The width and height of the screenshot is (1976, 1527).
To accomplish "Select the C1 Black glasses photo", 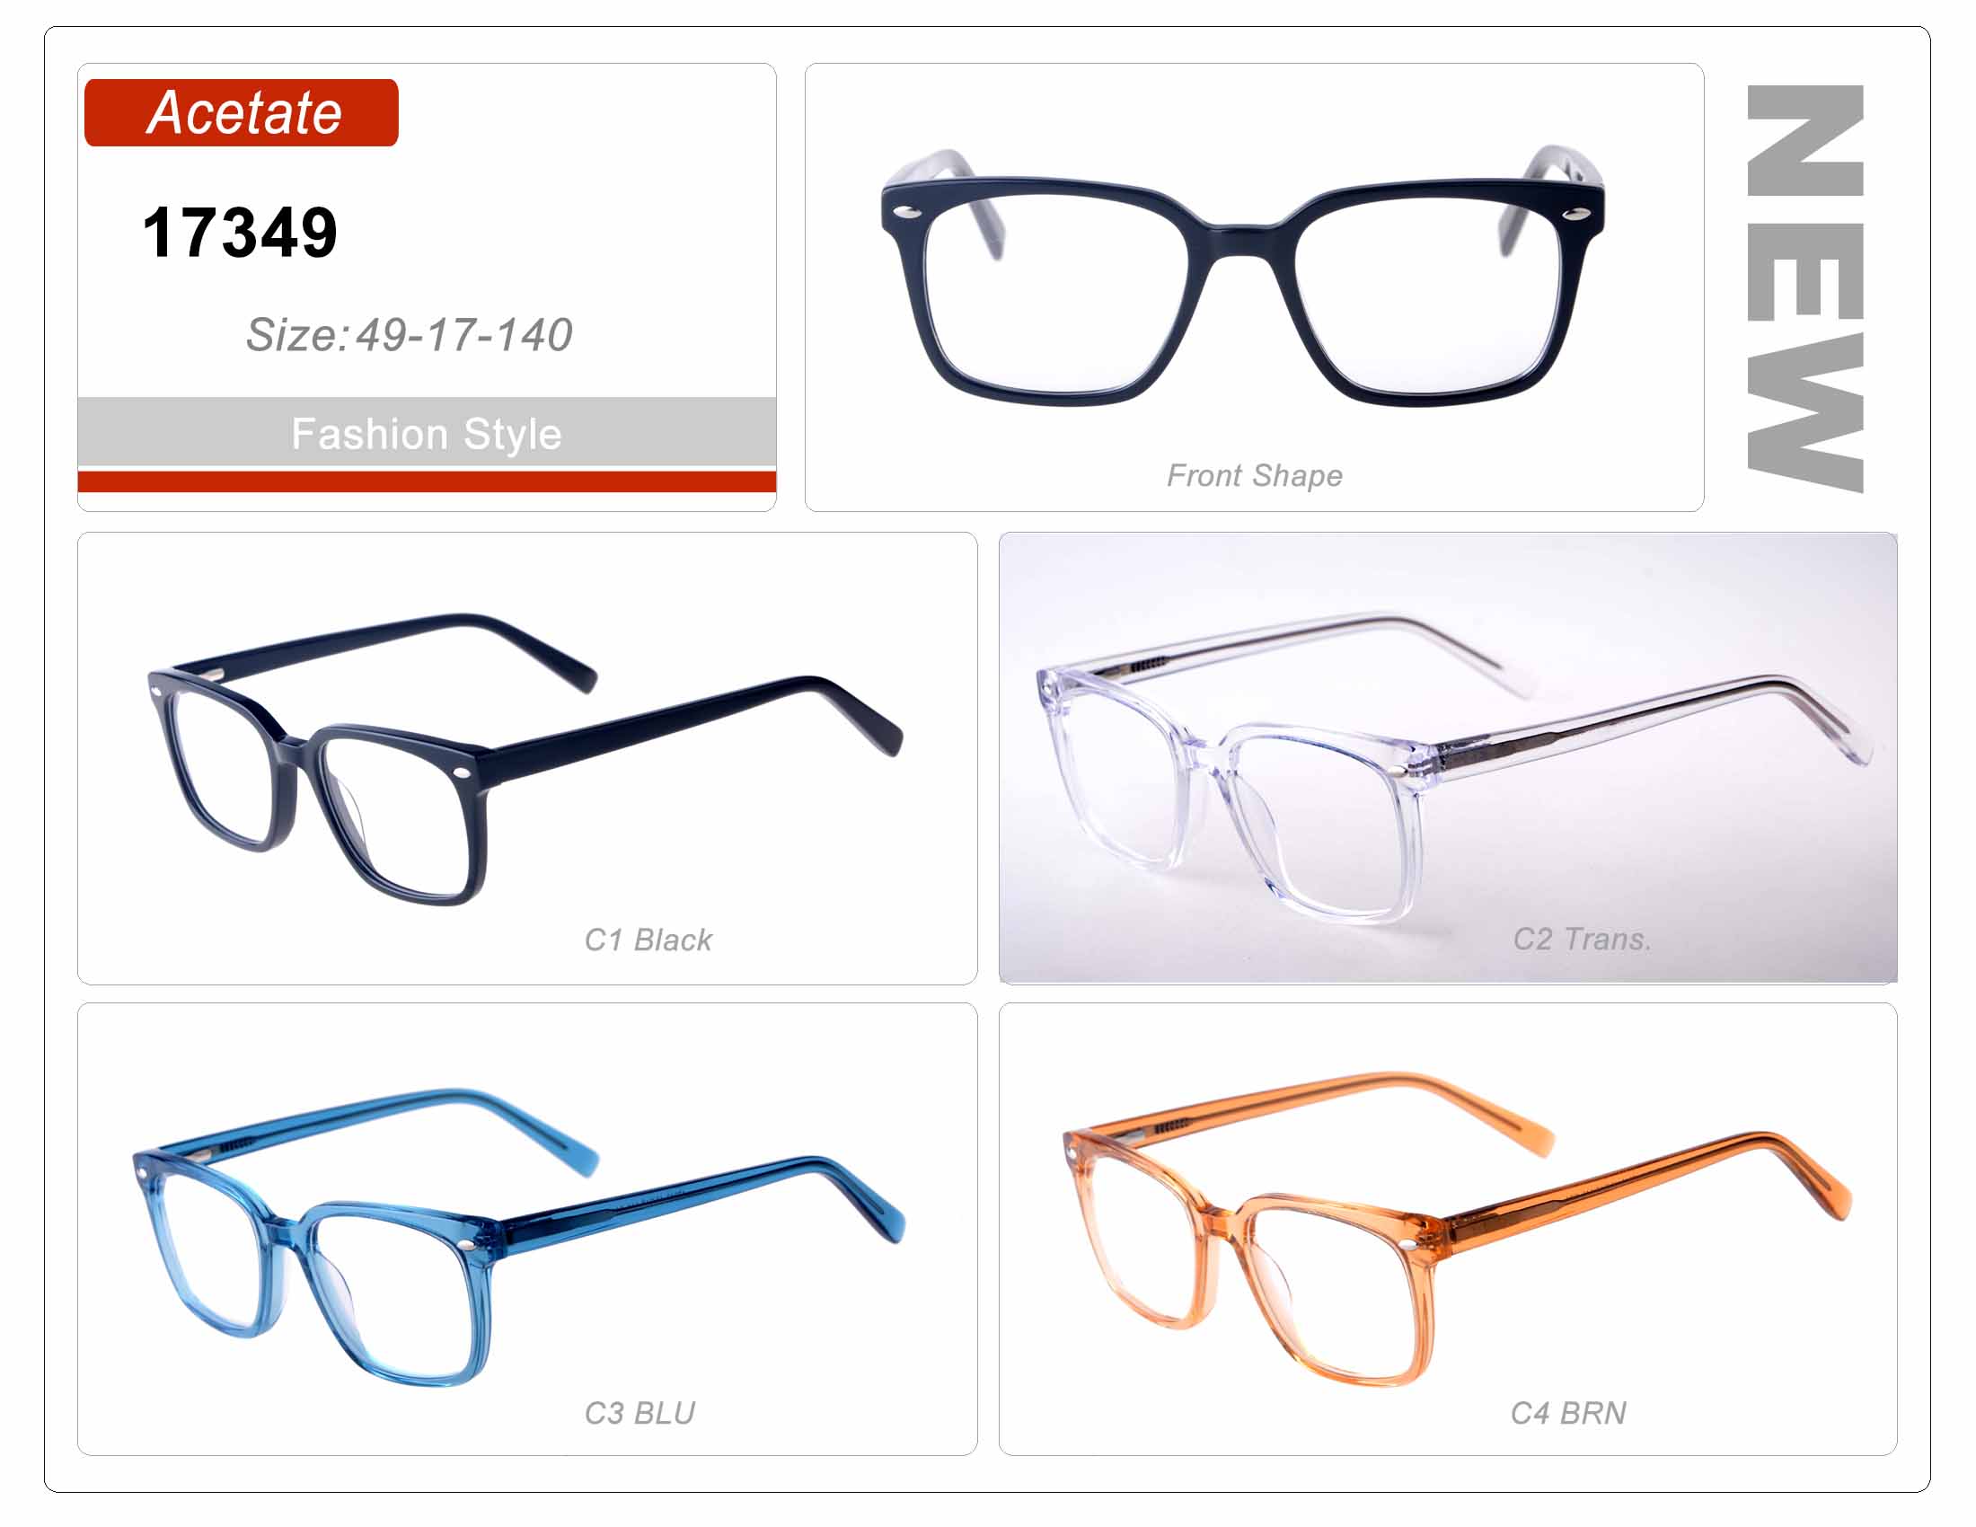I will pyautogui.click(x=525, y=759).
